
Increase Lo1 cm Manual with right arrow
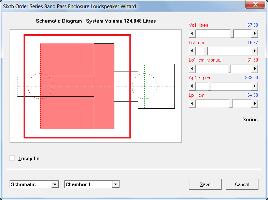tap(254, 69)
